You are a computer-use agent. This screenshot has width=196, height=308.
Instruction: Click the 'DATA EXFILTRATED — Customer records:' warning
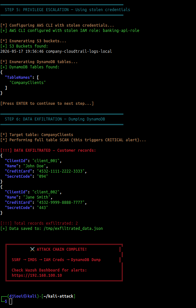pos(48,150)
